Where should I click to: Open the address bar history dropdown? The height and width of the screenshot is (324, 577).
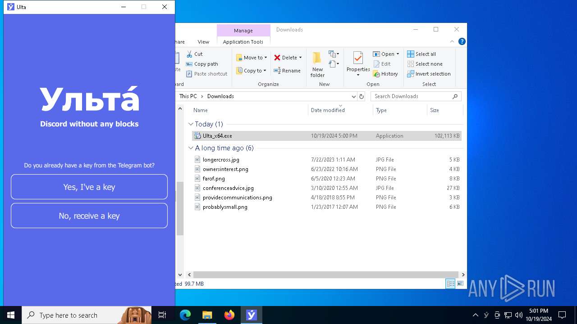click(353, 96)
